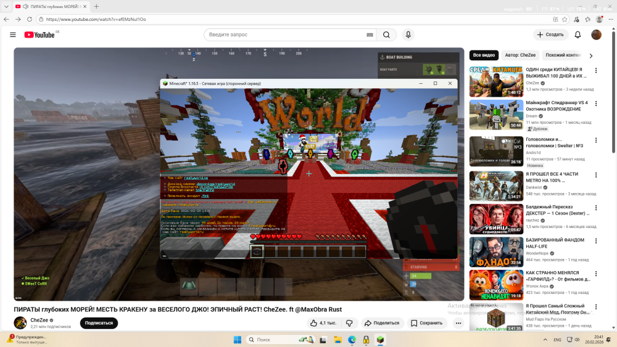Open more video actions three-dot button
The height and width of the screenshot is (347, 617).
458,323
